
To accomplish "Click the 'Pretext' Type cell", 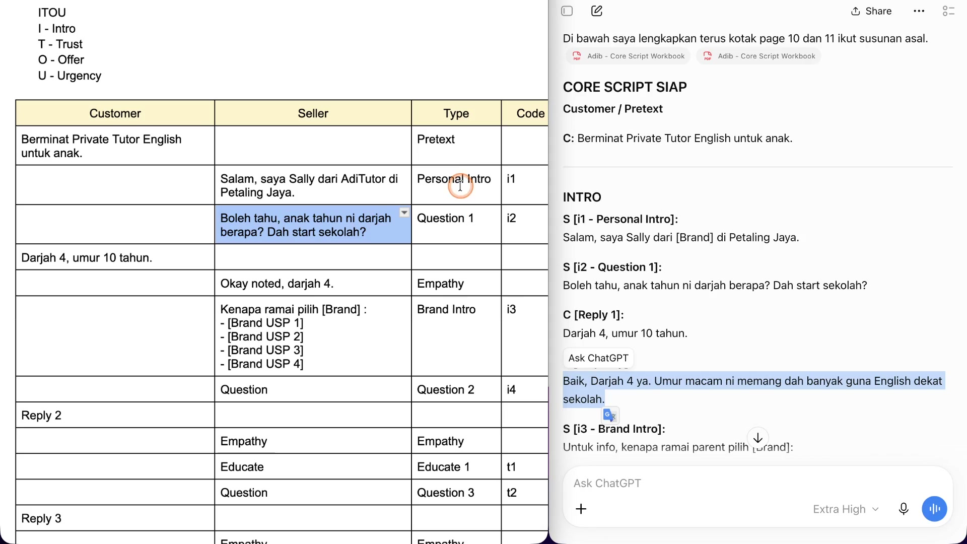I will click(x=456, y=146).
